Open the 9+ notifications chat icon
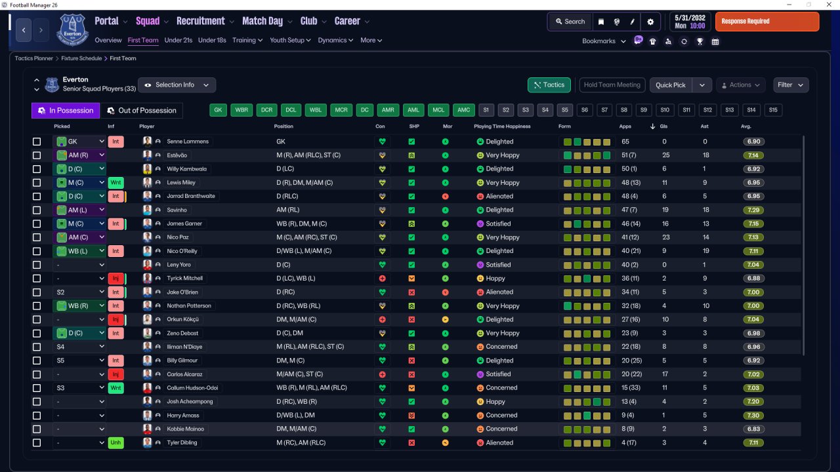 [x=638, y=41]
